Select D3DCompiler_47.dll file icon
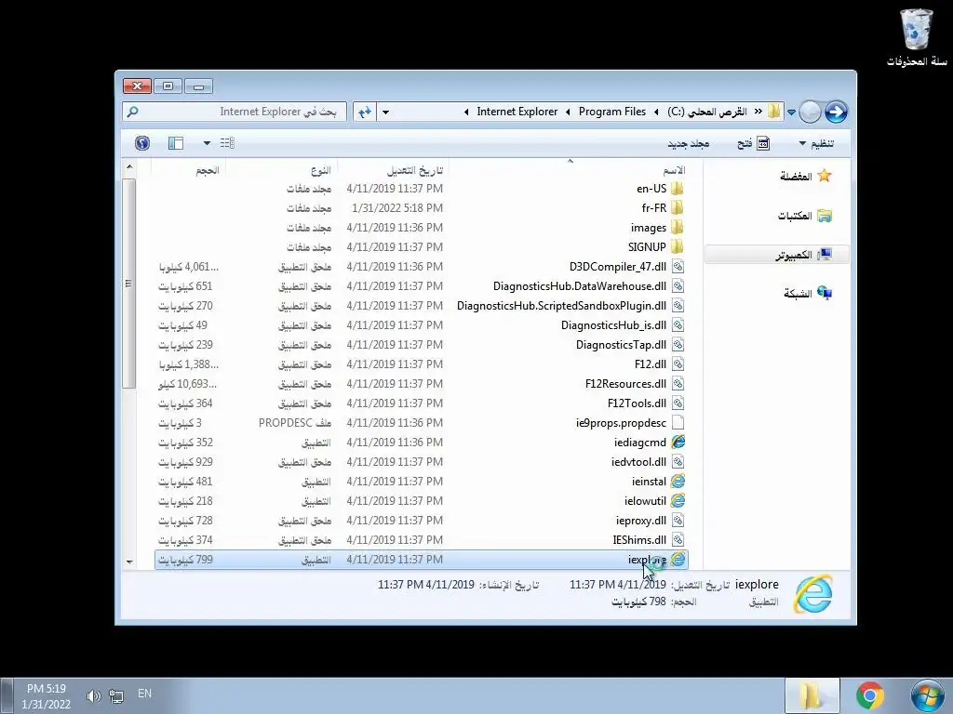Screen dimensions: 953x714 point(678,267)
